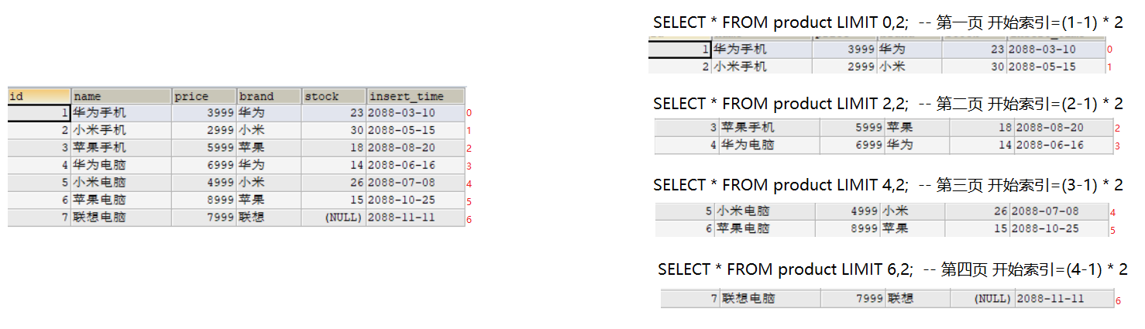Select the name column header
The height and width of the screenshot is (329, 1145).
coord(121,96)
